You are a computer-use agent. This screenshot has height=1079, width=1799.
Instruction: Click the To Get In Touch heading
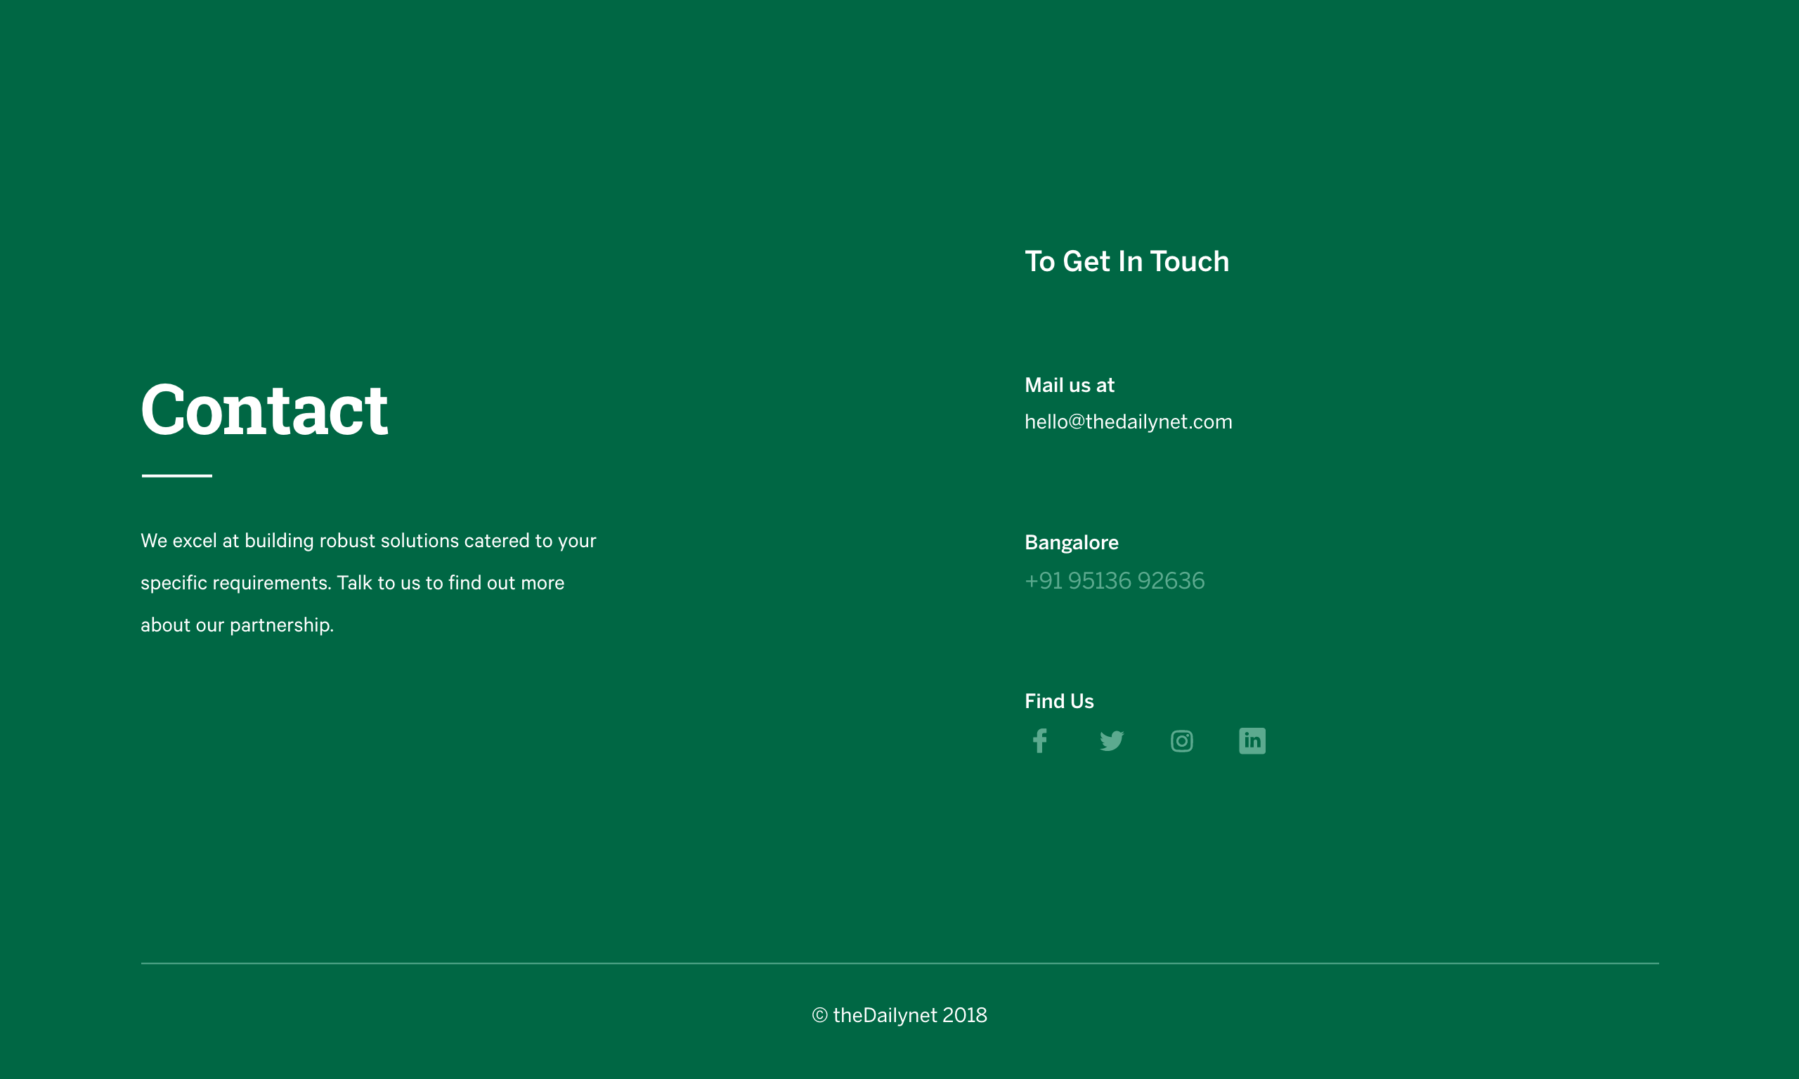pos(1126,261)
